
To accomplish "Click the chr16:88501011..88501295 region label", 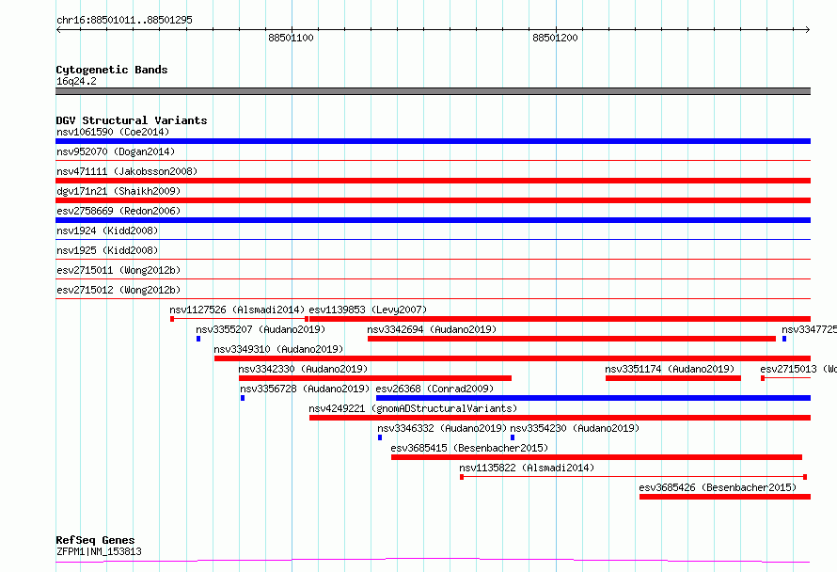I will point(124,21).
